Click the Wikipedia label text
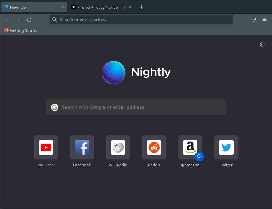This screenshot has height=209, width=272. pos(118,165)
